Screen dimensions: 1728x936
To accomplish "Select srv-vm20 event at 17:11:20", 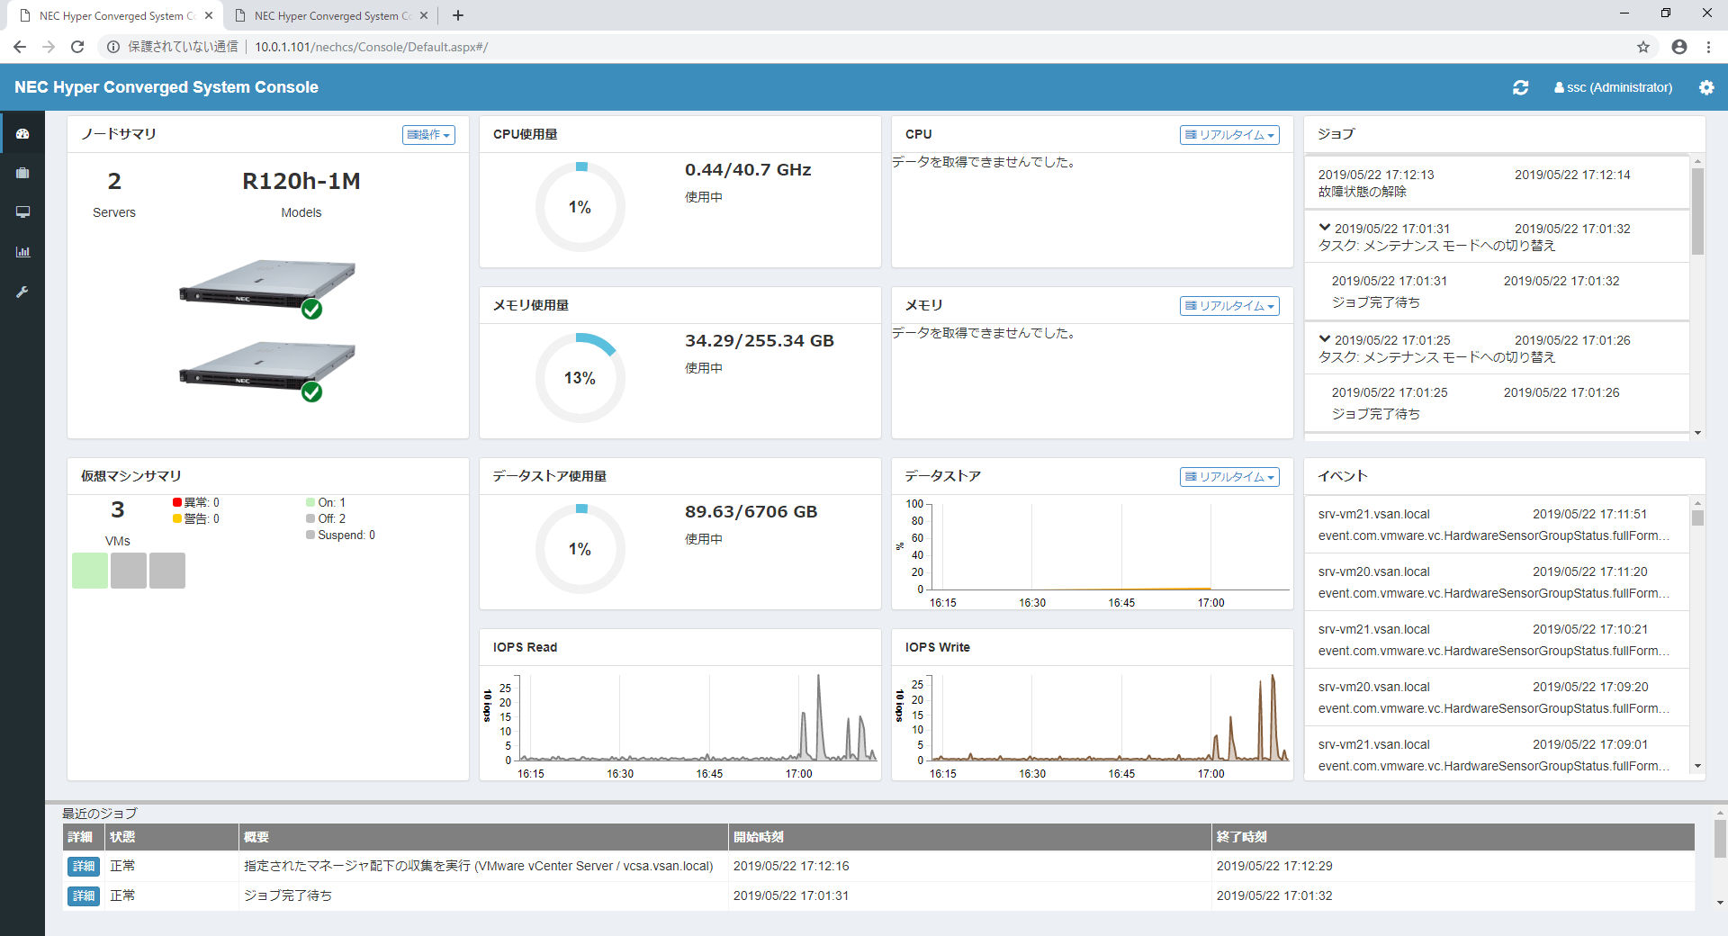I will tap(1497, 582).
